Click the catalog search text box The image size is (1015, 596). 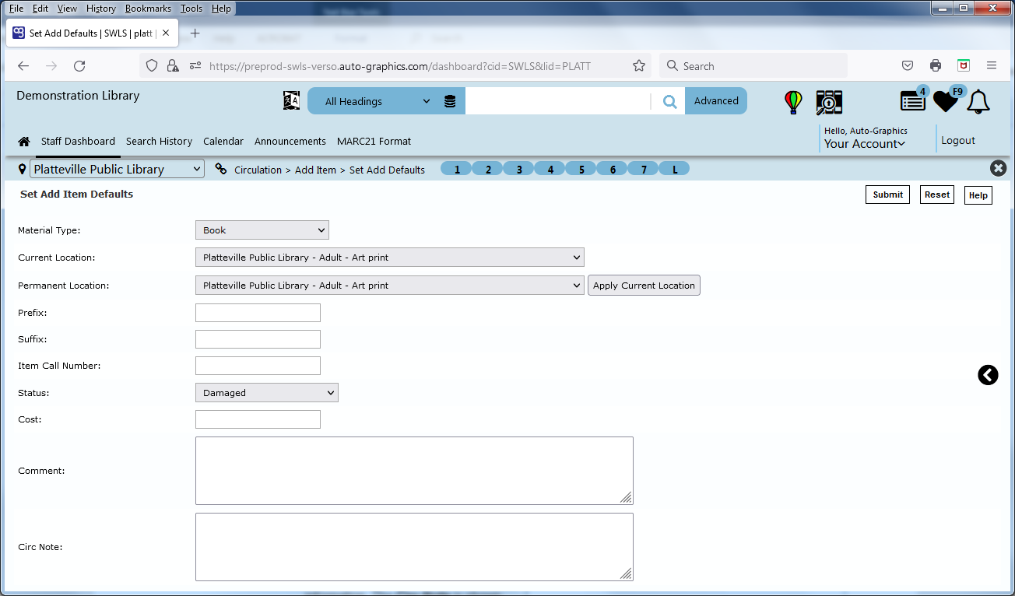click(x=558, y=101)
